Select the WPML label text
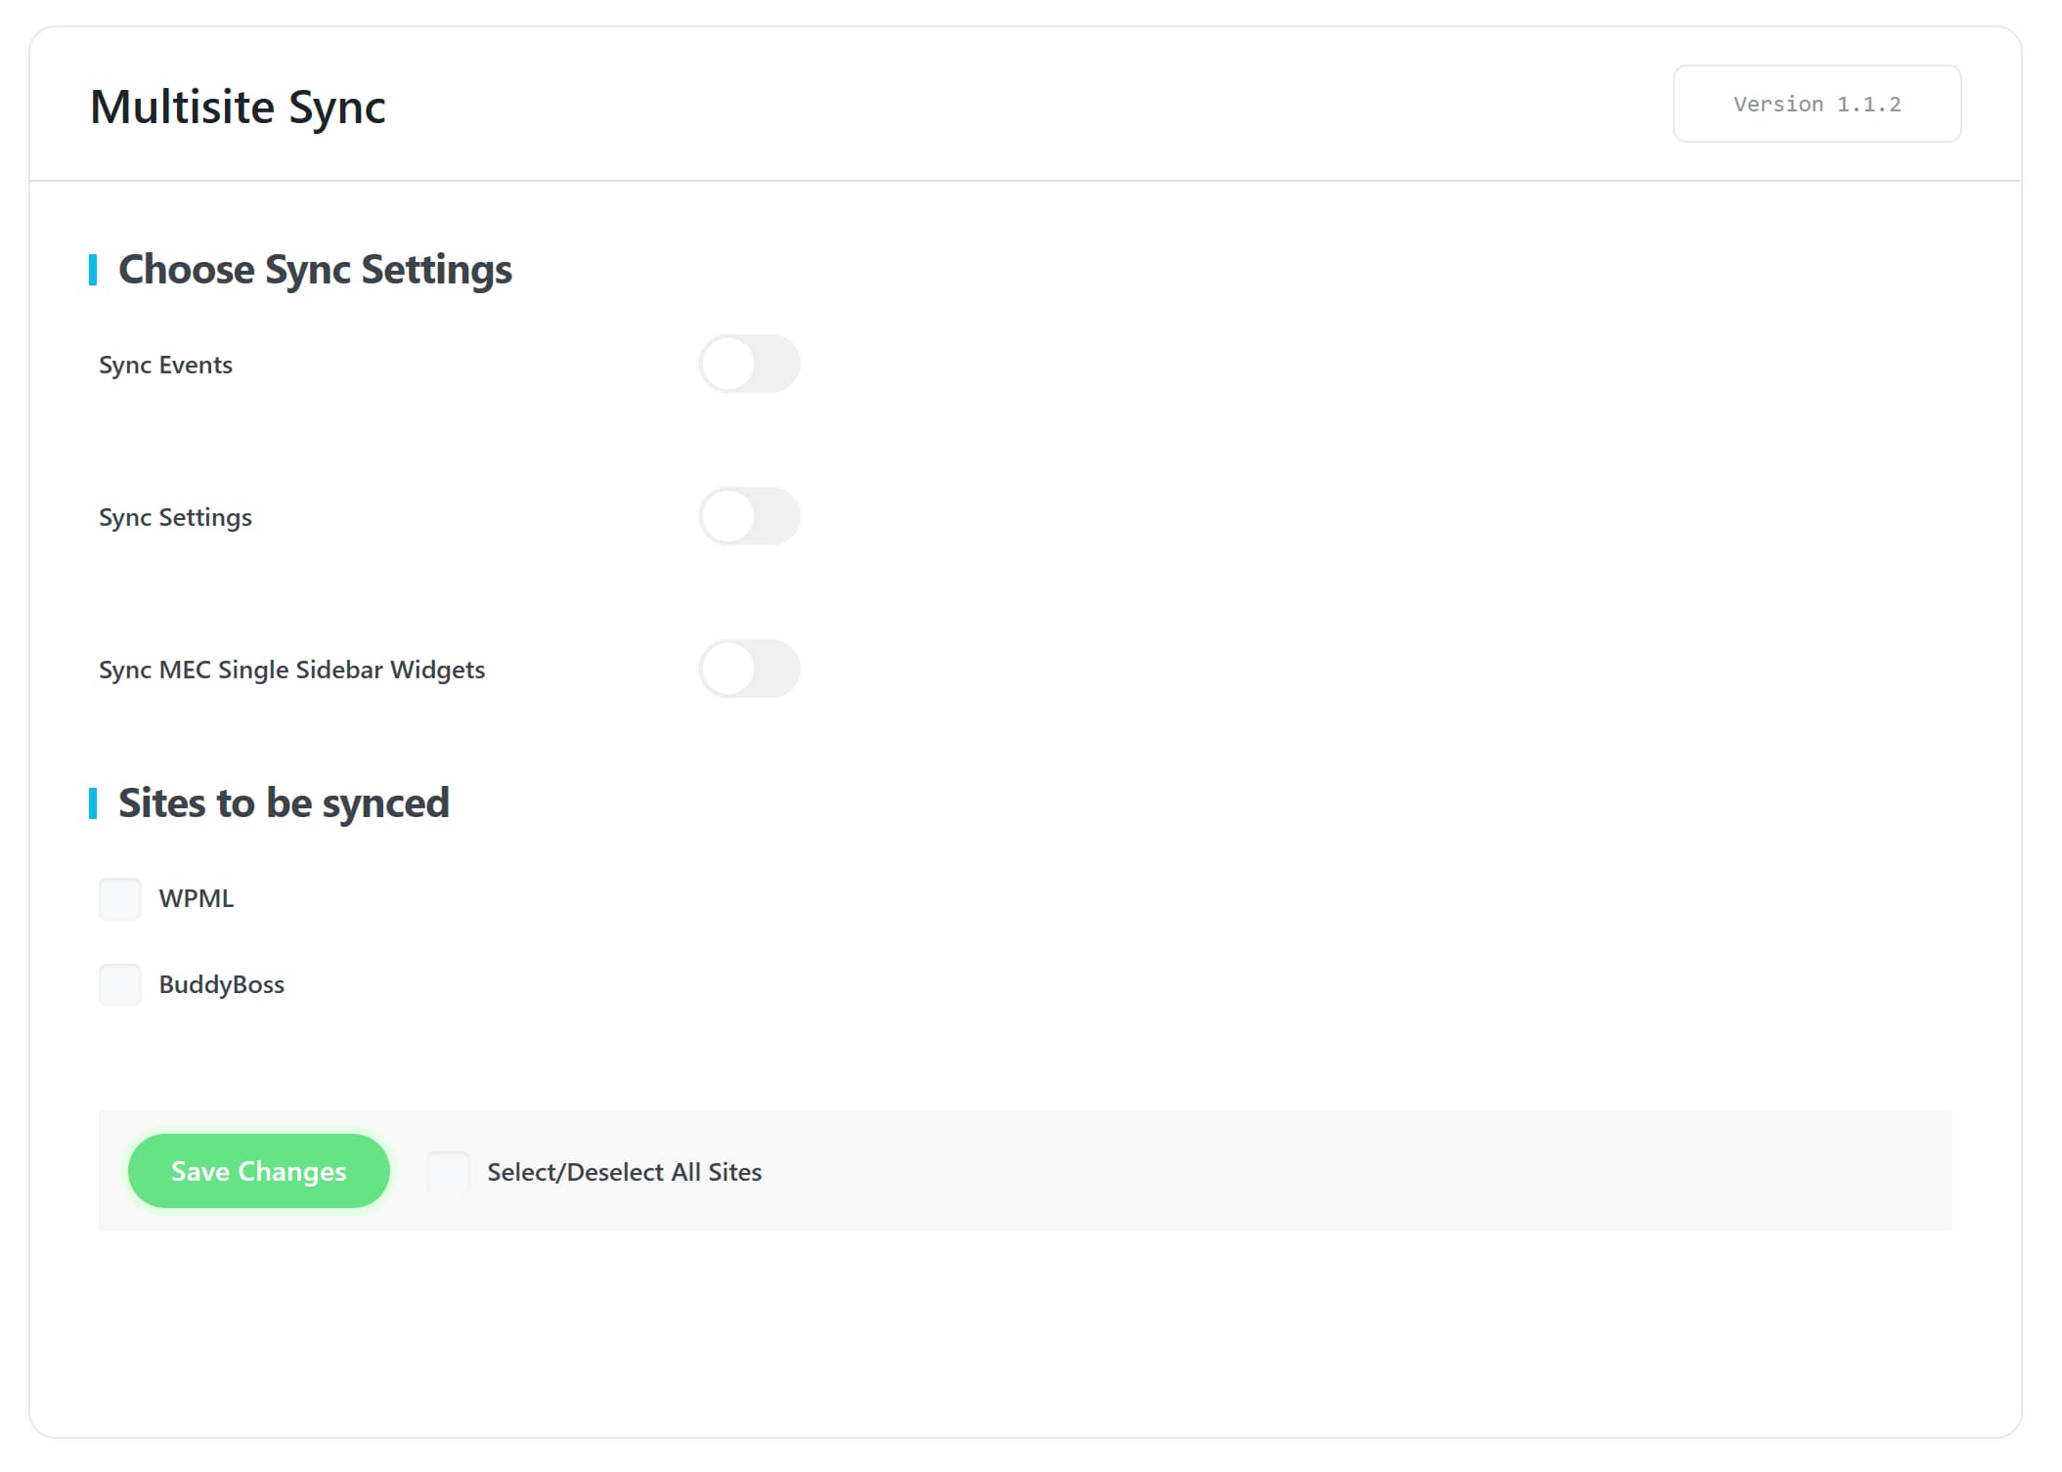Image resolution: width=2062 pixels, height=1472 pixels. [x=197, y=898]
